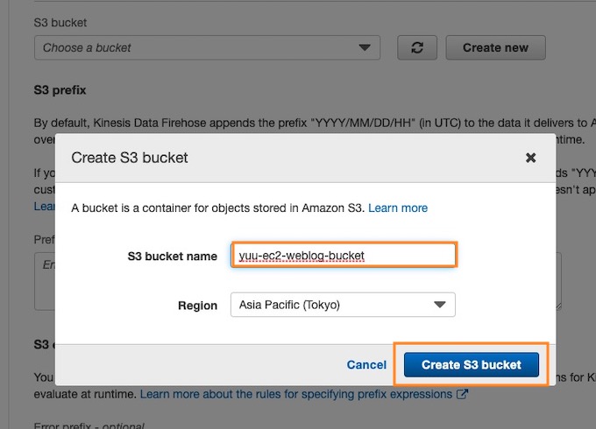596x429 pixels.
Task: Close the Create S3 bucket dialog
Action: [530, 158]
